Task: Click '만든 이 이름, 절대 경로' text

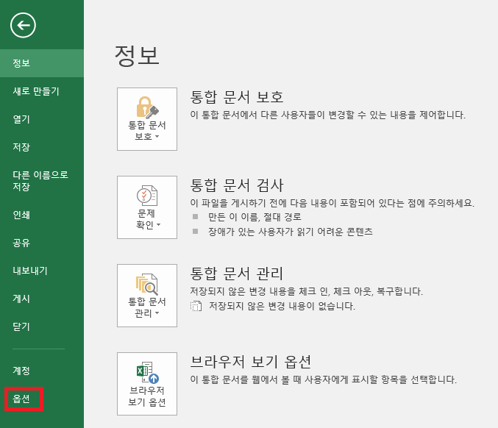Action: pos(255,217)
